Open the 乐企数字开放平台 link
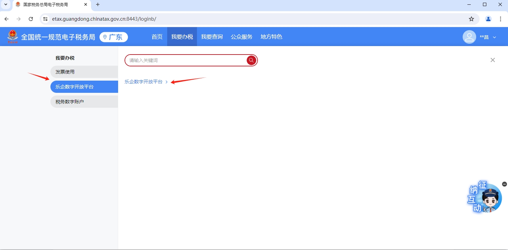Viewport: 508px width, 250px height. pyautogui.click(x=143, y=82)
